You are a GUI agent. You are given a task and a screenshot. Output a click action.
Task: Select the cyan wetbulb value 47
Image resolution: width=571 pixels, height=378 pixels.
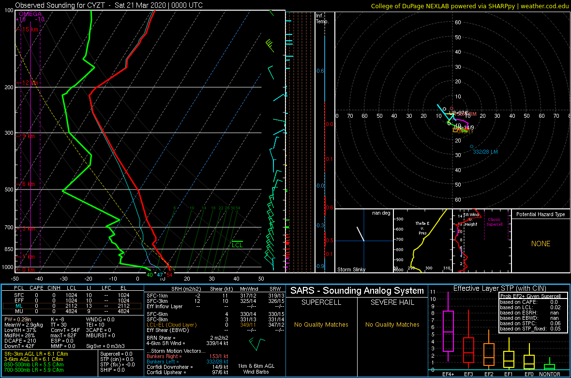160,274
